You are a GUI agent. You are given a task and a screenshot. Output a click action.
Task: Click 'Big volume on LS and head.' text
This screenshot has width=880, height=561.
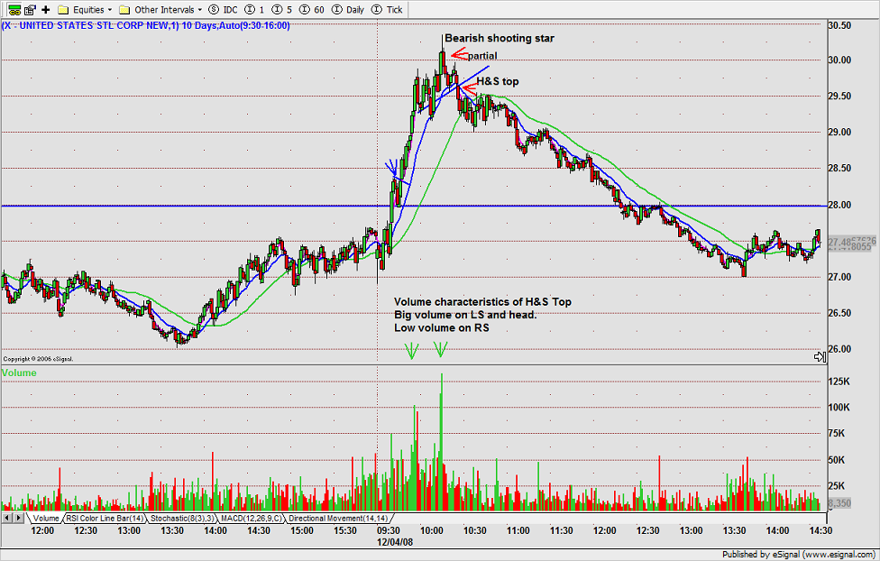click(465, 315)
